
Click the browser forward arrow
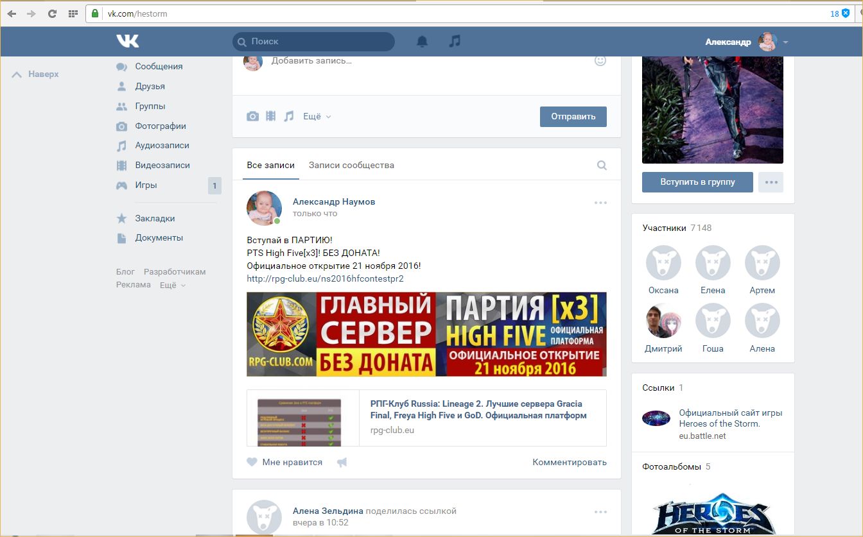31,13
